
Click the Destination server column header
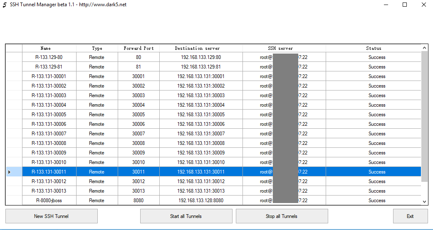[x=201, y=48]
